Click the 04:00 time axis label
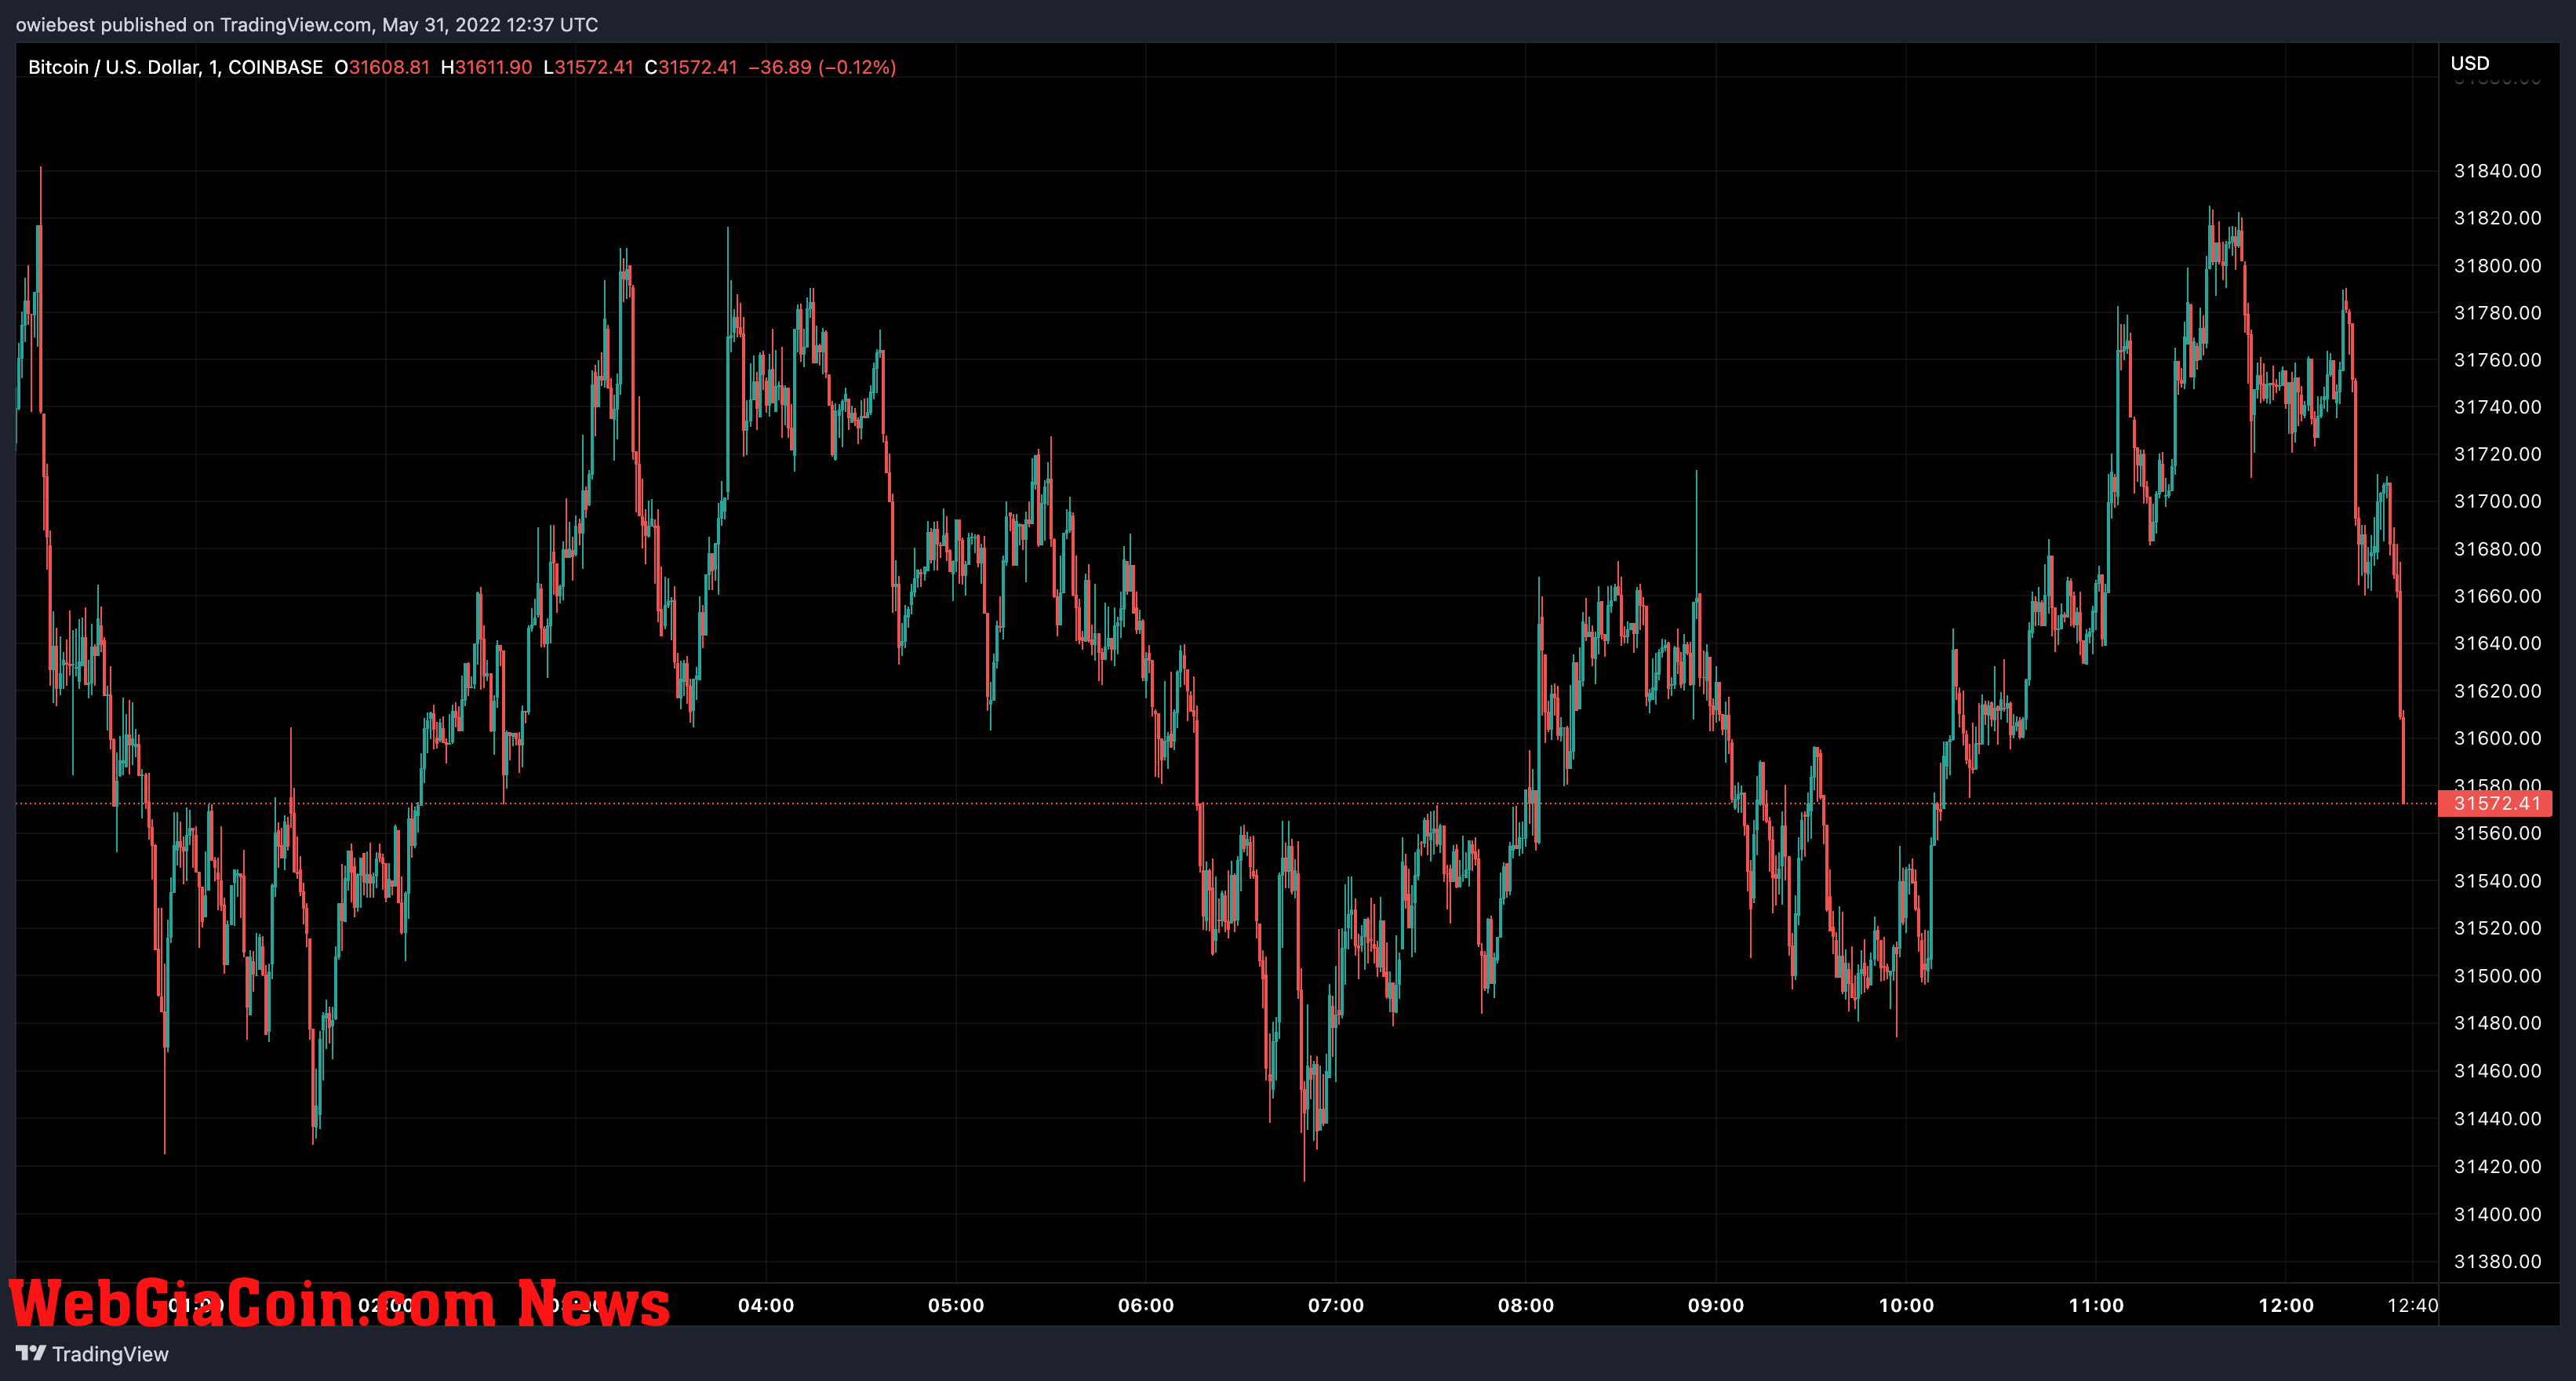This screenshot has height=1381, width=2576. (x=766, y=1305)
